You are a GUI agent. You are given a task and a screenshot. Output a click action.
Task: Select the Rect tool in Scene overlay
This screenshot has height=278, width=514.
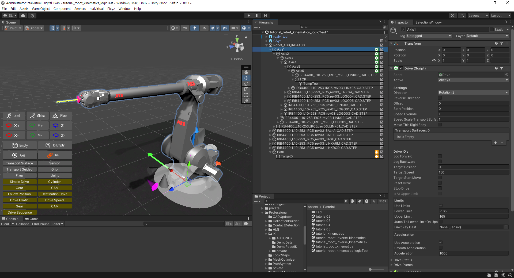(x=246, y=95)
